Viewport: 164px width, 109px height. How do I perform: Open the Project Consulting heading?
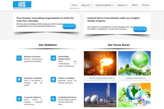point(66,78)
